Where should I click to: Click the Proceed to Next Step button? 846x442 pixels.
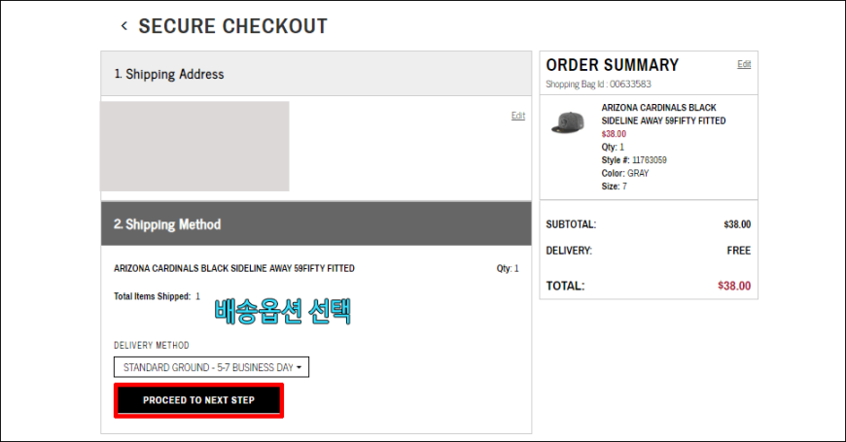tap(198, 400)
